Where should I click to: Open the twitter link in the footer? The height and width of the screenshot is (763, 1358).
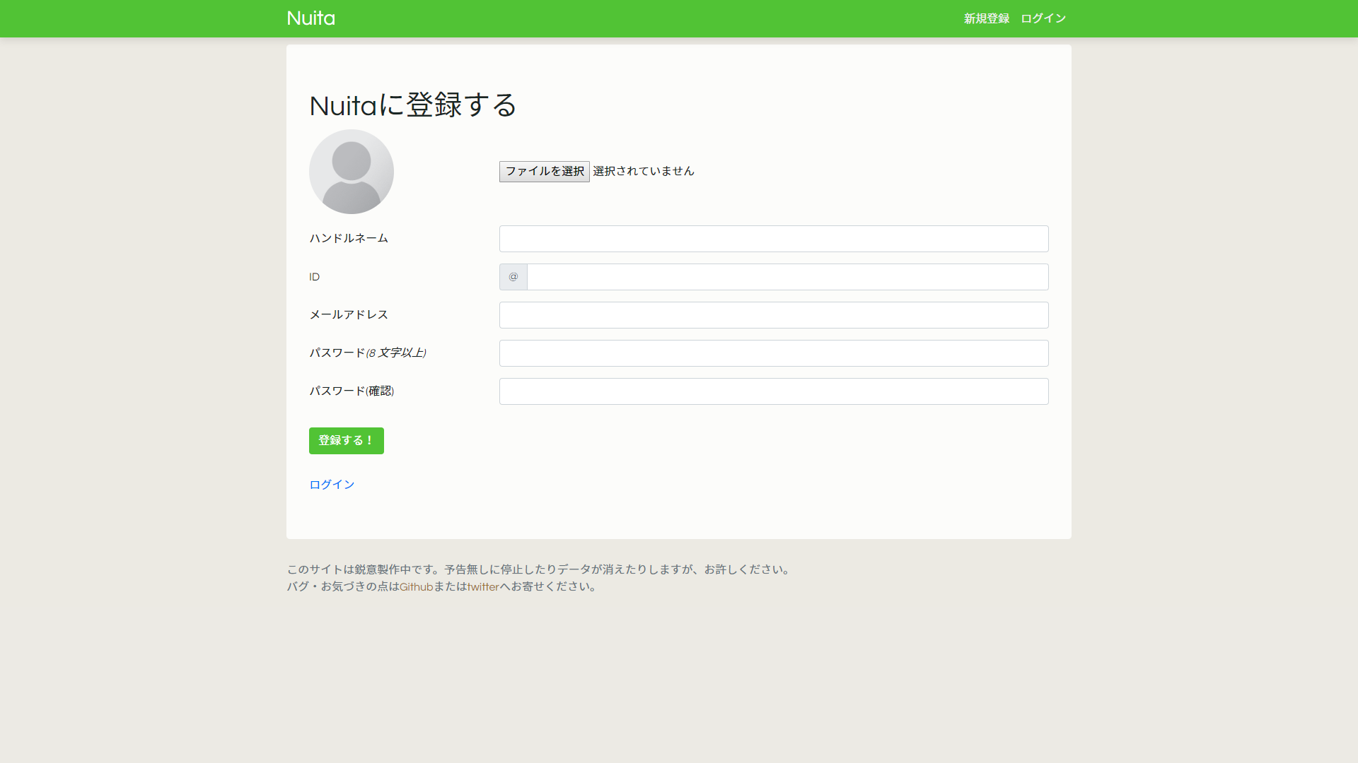tap(483, 587)
